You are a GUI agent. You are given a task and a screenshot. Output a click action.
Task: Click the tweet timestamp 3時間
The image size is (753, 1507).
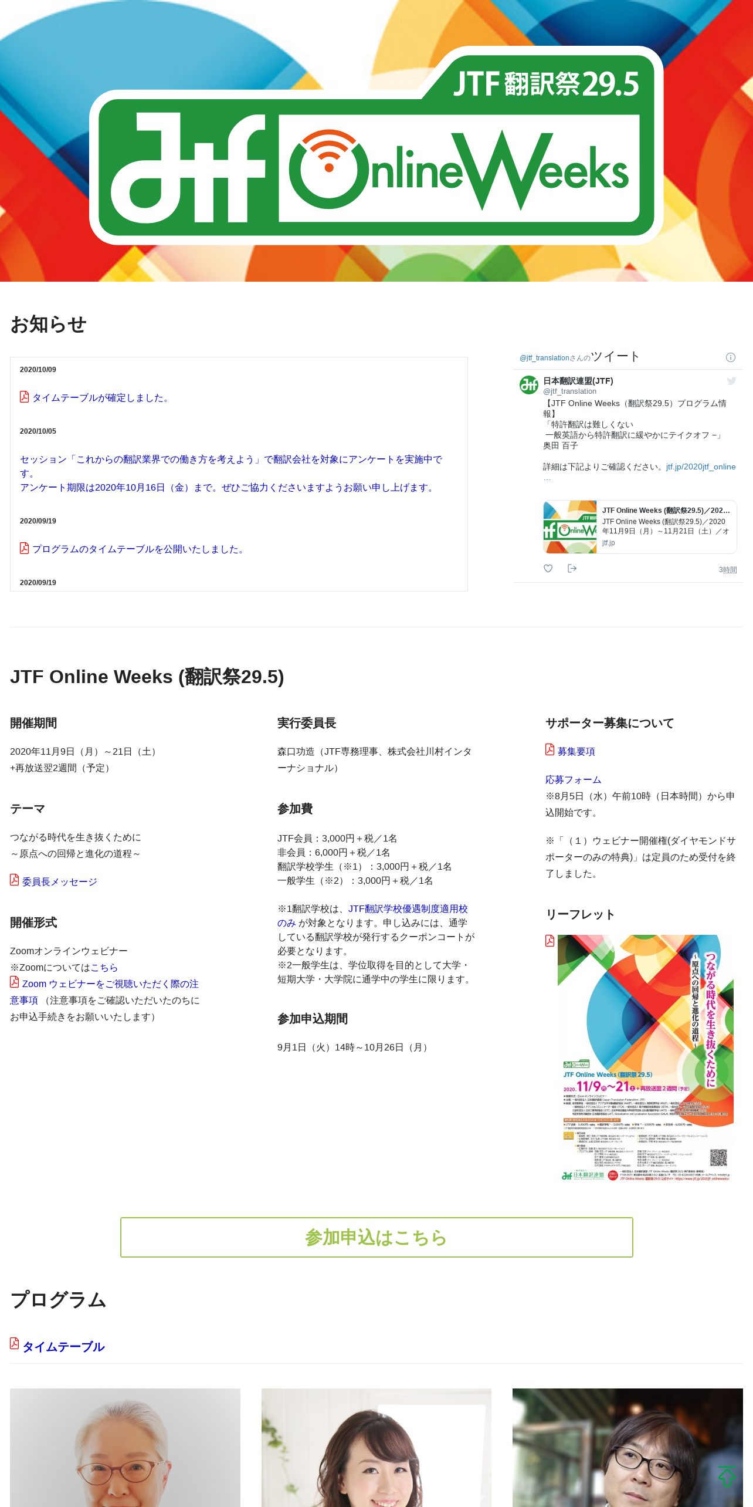(728, 570)
